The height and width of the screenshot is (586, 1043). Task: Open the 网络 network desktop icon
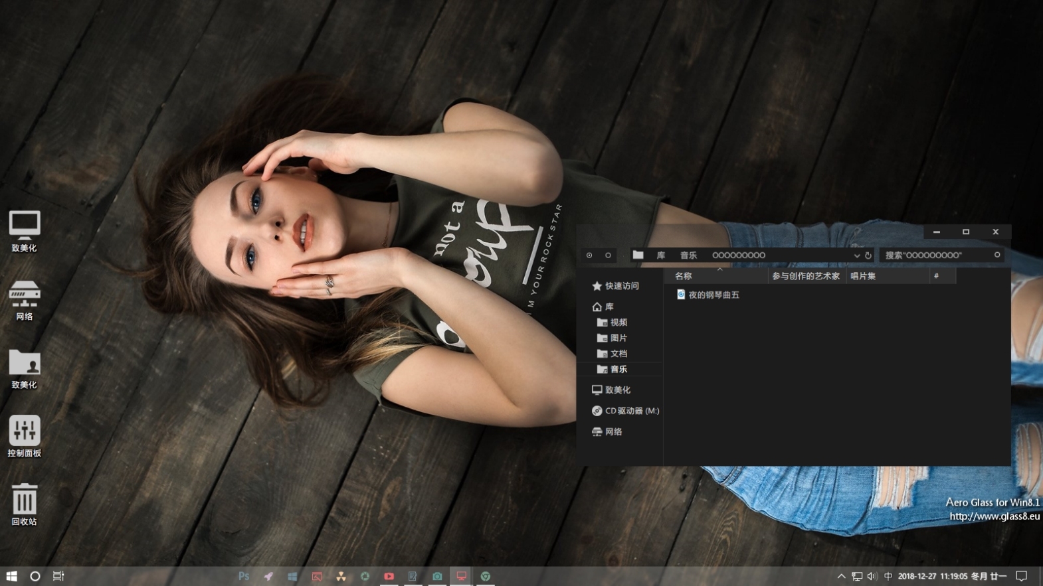(x=25, y=300)
